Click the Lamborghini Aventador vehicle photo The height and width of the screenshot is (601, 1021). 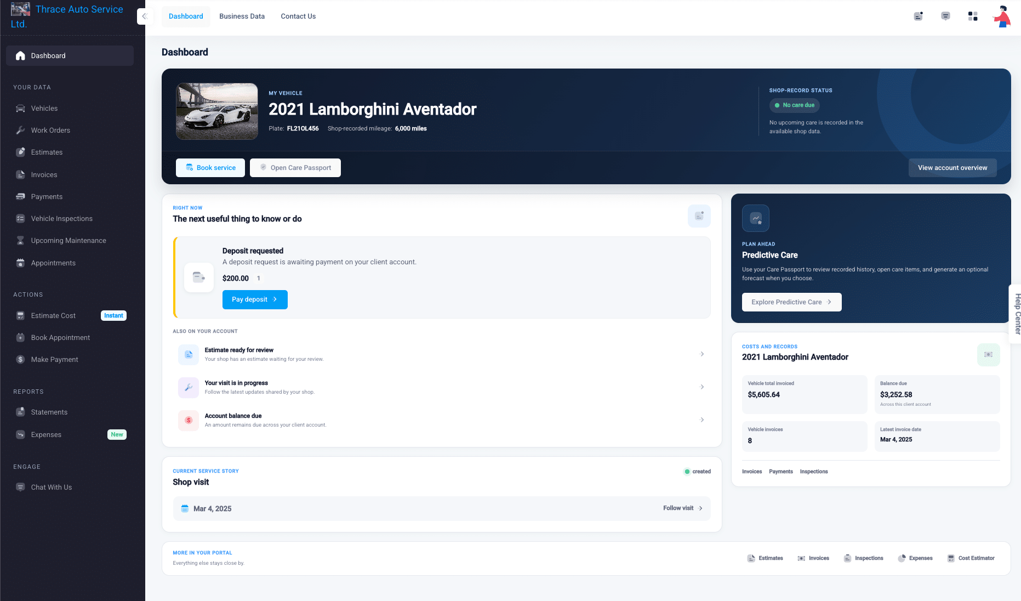[217, 111]
